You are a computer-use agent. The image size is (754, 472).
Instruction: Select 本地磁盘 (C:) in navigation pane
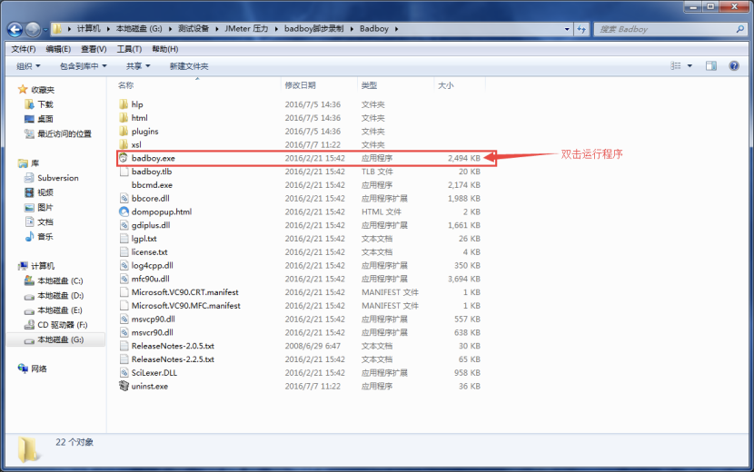pyautogui.click(x=60, y=280)
